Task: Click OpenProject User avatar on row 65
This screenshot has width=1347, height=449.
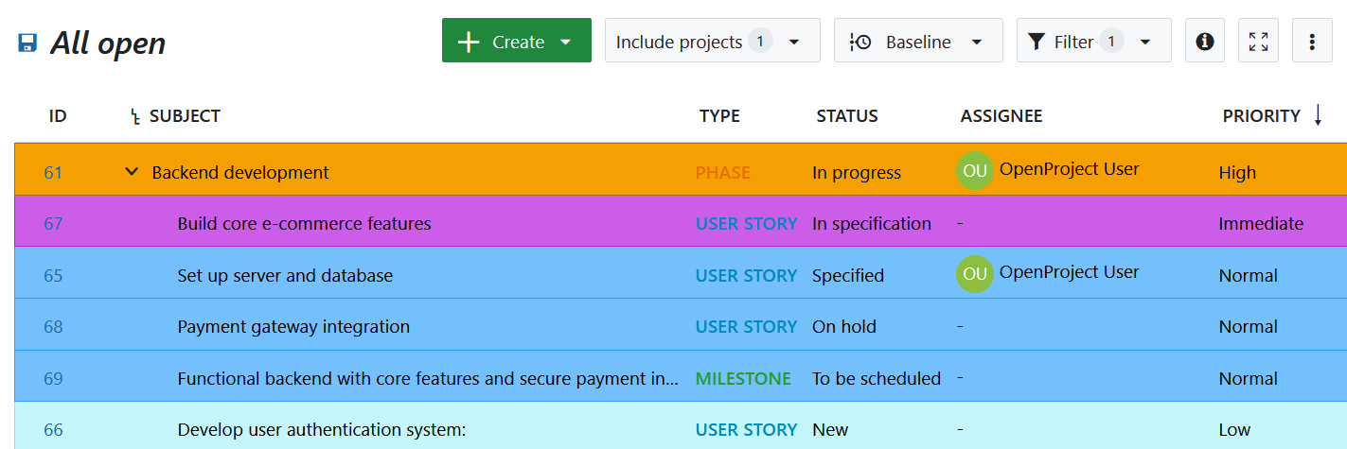Action: pyautogui.click(x=974, y=274)
